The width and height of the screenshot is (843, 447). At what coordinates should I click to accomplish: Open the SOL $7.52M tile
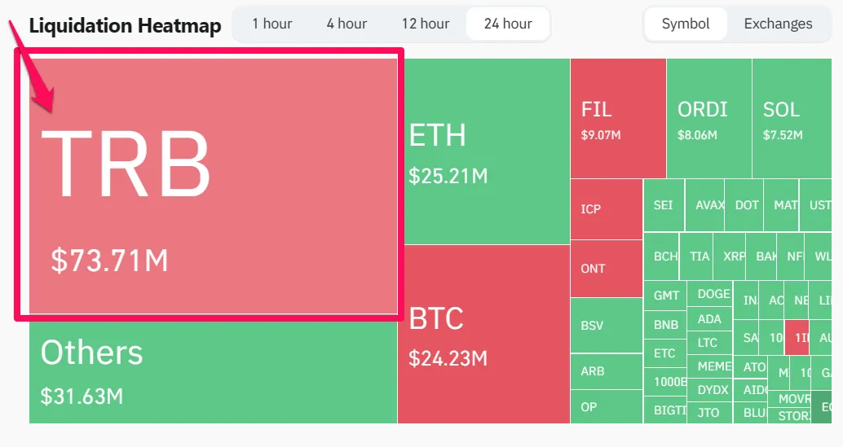pyautogui.click(x=792, y=118)
